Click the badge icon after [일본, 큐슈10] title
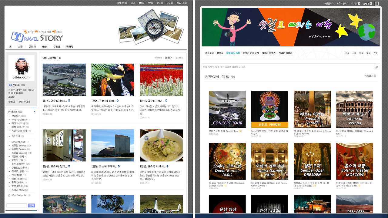Image resolution: width=388 pixels, height=218 pixels. tap(69, 166)
